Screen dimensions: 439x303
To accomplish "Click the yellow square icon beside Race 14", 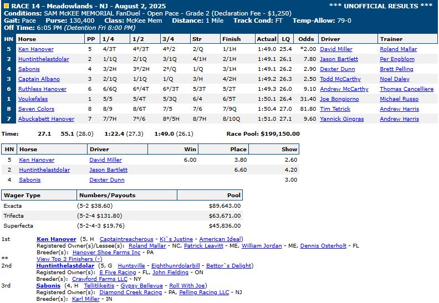I will pos(6,6).
